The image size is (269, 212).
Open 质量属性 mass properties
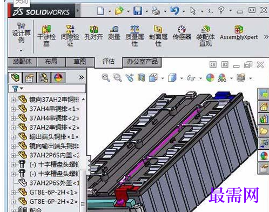[134, 36]
